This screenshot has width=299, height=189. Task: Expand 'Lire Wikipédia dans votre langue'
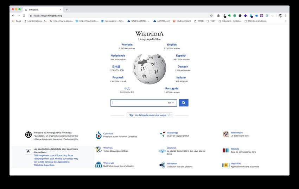149,115
